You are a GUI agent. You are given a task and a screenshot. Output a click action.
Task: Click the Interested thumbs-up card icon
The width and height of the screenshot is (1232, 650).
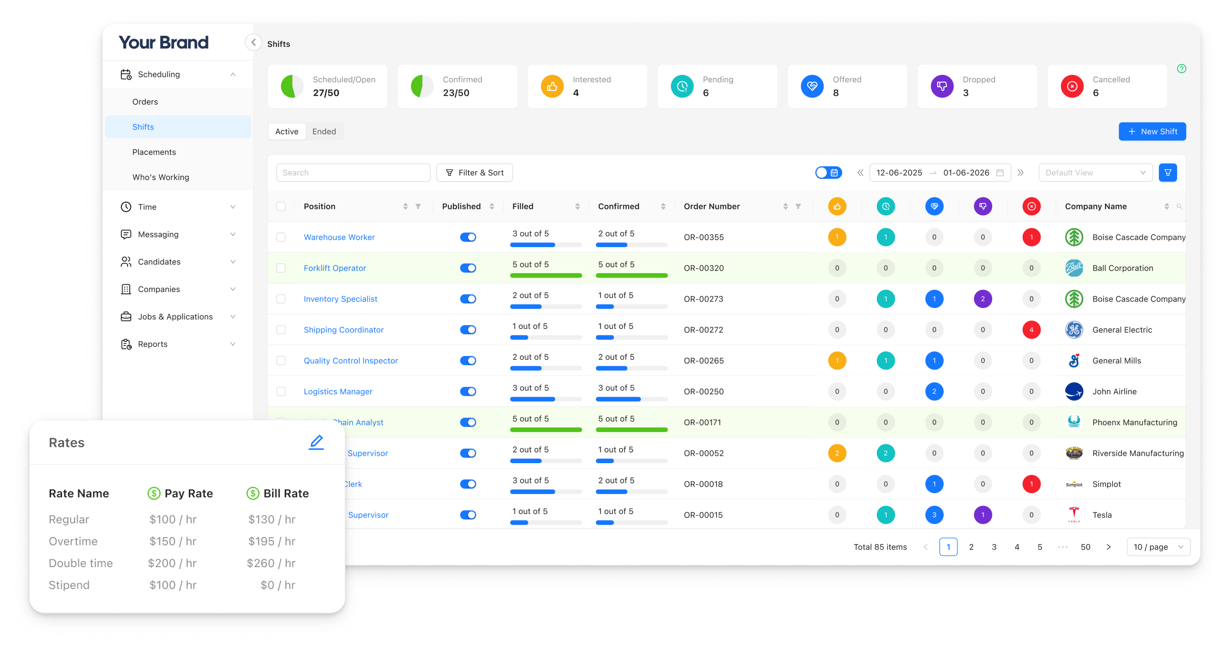(x=552, y=86)
